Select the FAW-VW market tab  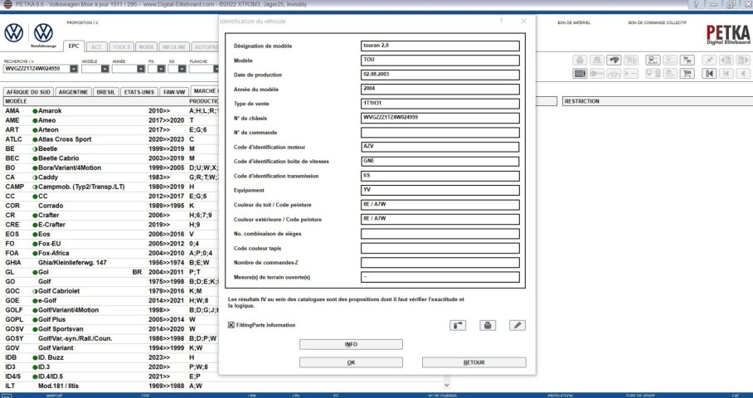[x=174, y=92]
